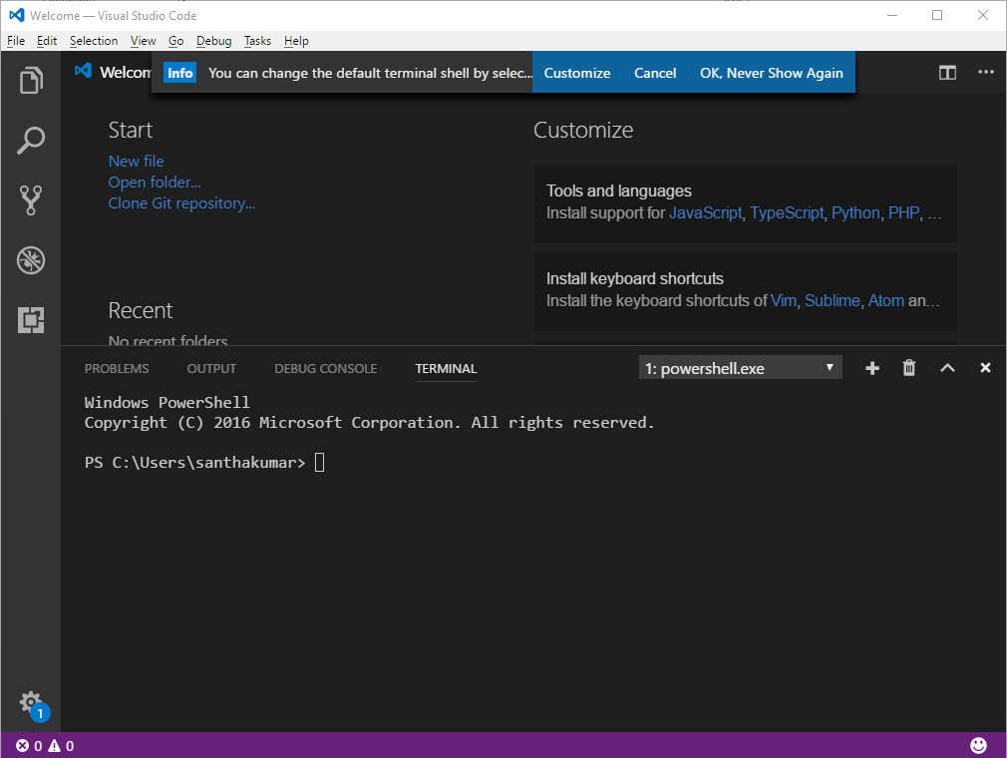Expand the Recent section
This screenshot has width=1007, height=758.
click(140, 310)
